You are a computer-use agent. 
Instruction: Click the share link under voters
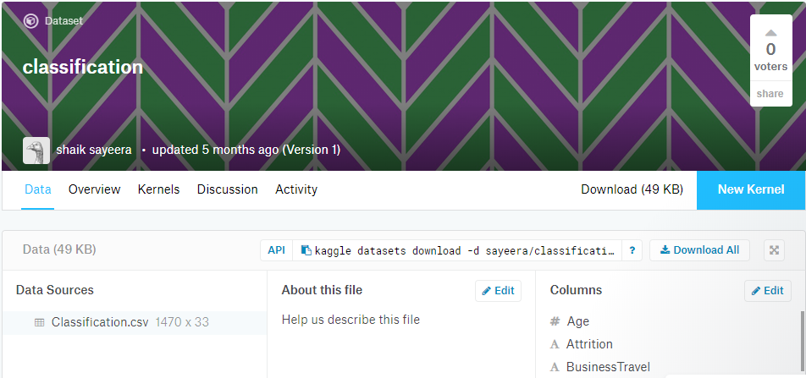770,94
